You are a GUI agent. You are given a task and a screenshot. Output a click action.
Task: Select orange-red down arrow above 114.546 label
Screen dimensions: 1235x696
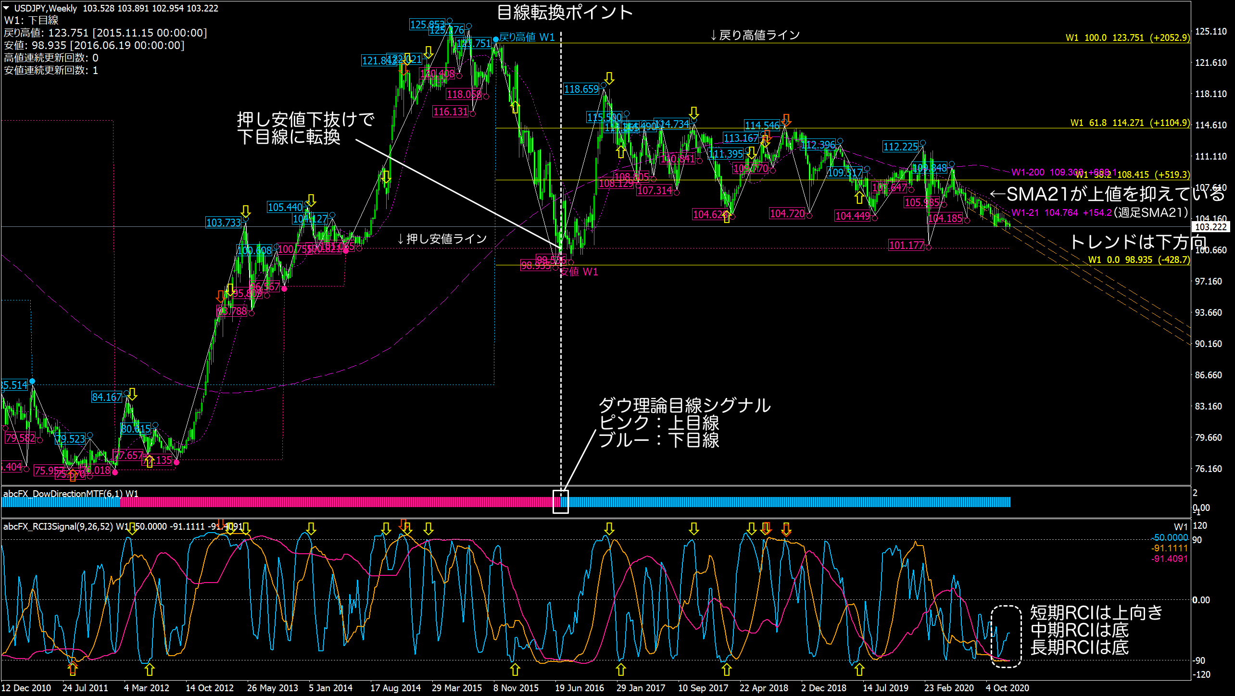(786, 119)
